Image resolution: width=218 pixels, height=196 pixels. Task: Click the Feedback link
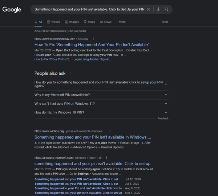163,118
